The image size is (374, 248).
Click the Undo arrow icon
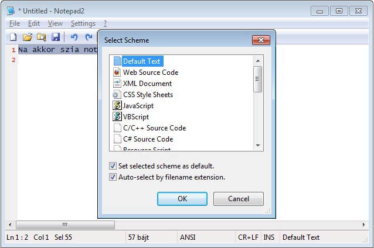pos(74,37)
